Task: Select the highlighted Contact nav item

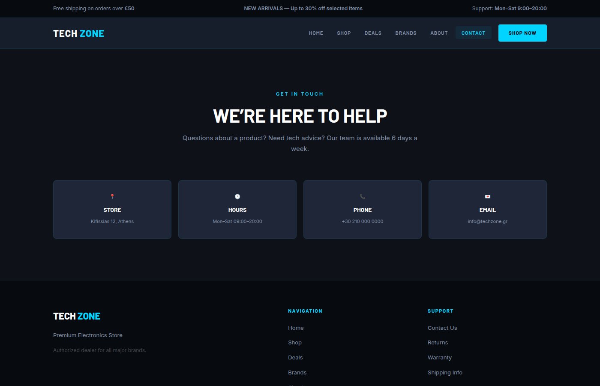Action: coord(474,33)
